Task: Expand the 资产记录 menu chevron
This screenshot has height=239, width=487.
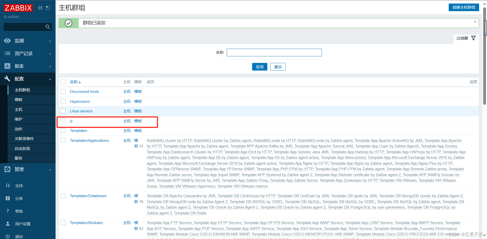Action: 50,54
